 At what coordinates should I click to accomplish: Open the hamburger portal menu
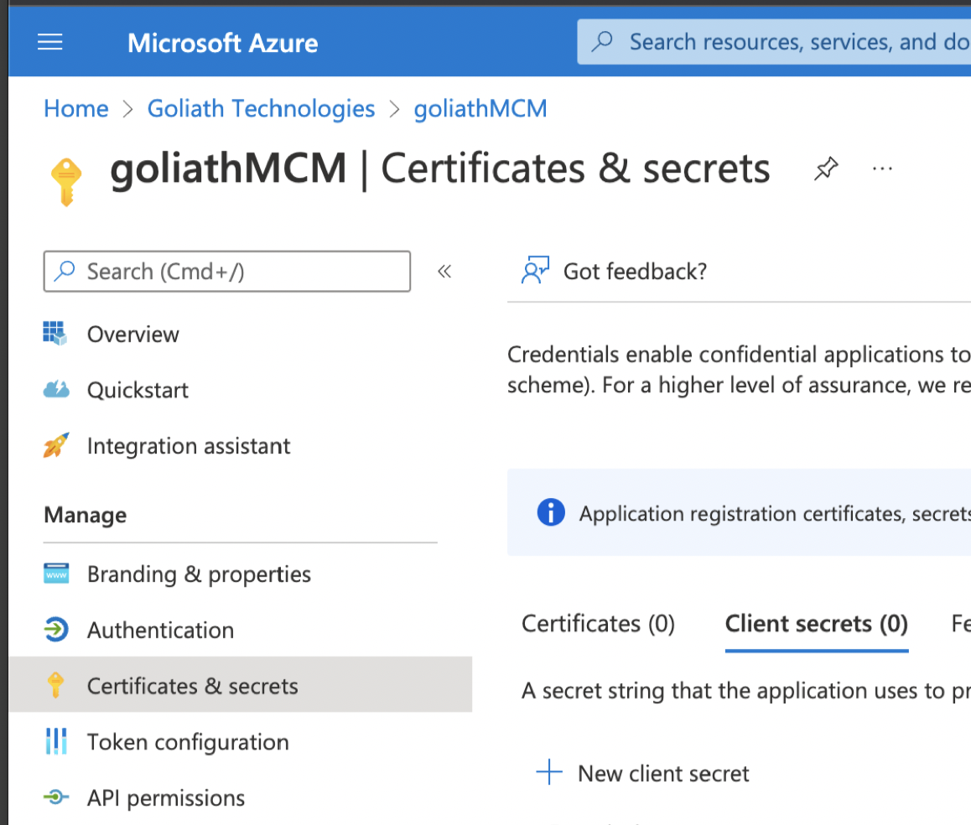click(49, 42)
